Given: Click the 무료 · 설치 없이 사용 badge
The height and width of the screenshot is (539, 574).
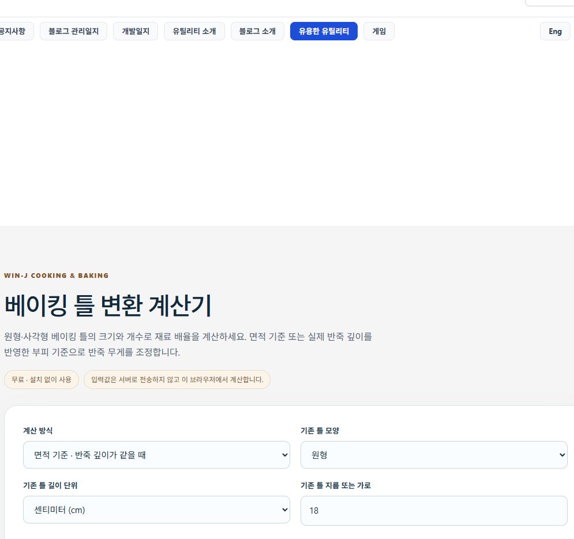Looking at the screenshot, I should point(42,379).
